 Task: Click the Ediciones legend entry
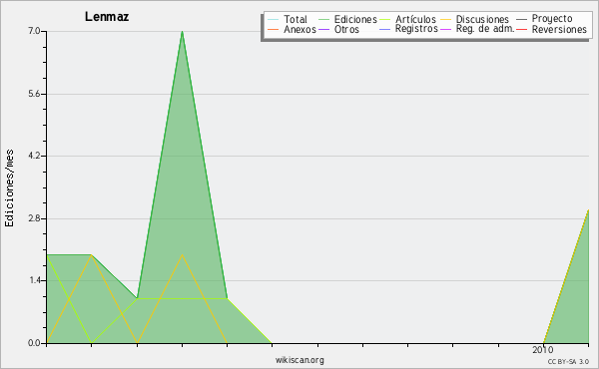click(x=355, y=19)
